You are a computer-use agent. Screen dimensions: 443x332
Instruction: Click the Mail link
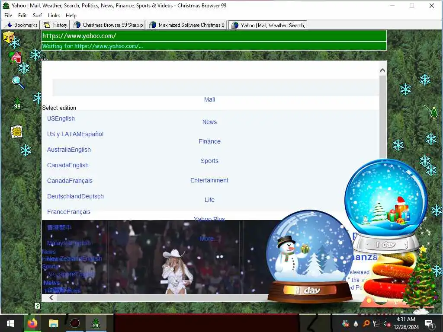pos(209,99)
